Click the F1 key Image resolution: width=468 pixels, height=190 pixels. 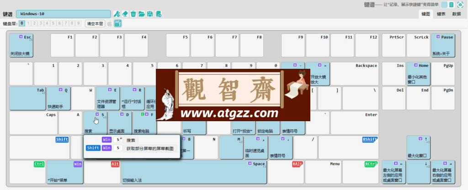tap(62, 45)
